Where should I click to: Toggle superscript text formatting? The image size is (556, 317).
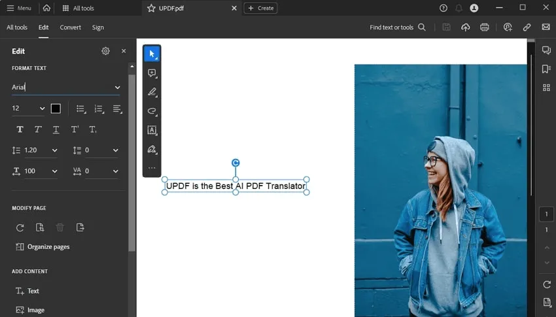75,129
